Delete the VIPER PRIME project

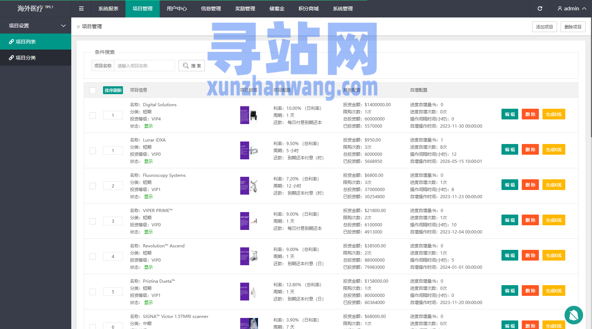pyautogui.click(x=530, y=220)
